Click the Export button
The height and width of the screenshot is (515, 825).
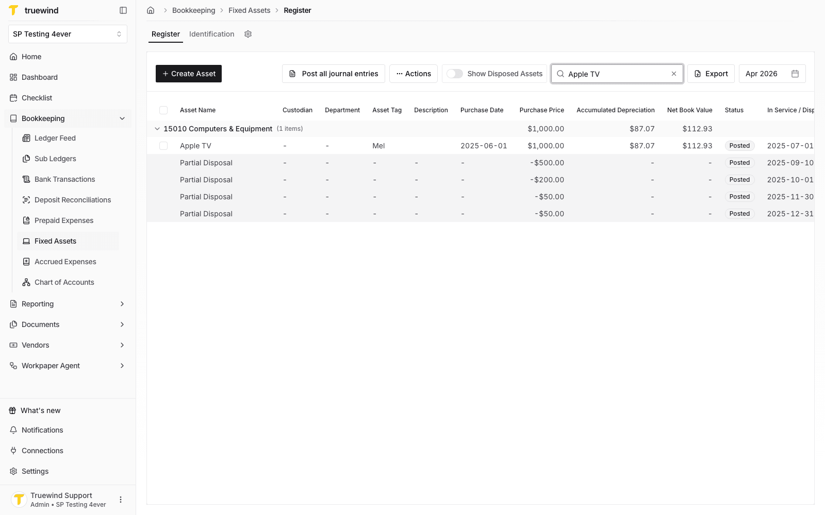(x=711, y=74)
